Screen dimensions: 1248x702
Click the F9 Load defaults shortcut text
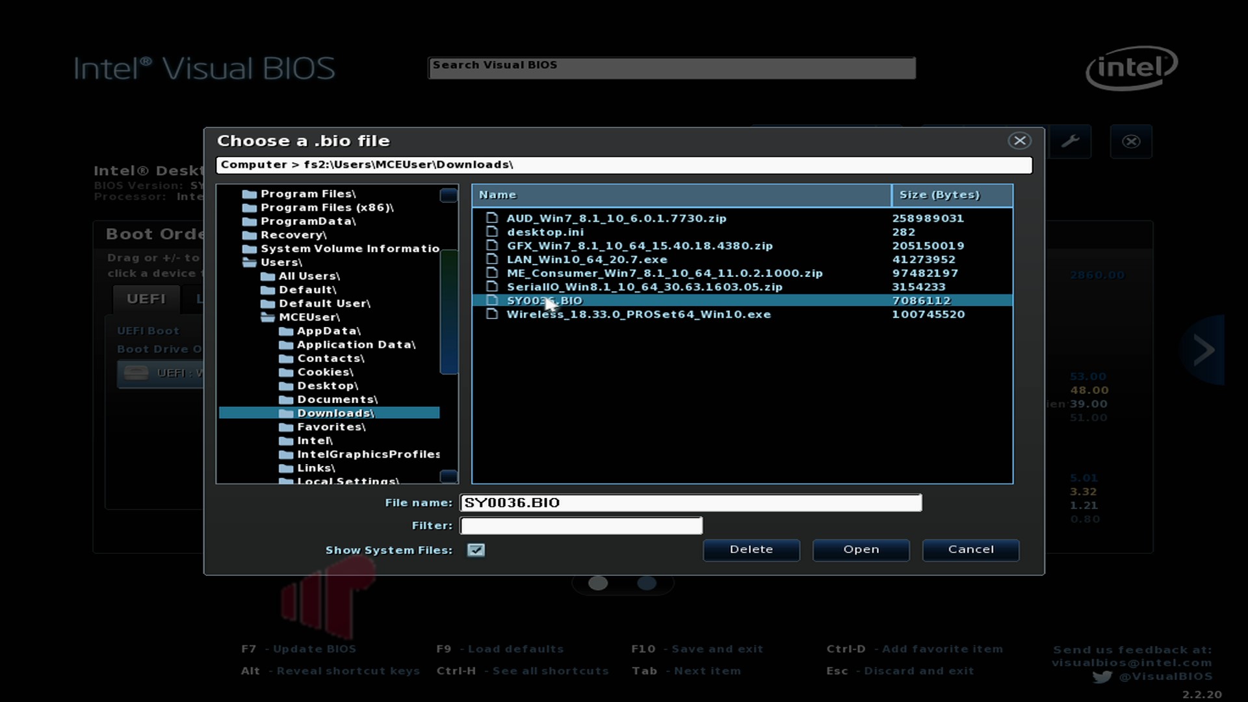point(500,649)
